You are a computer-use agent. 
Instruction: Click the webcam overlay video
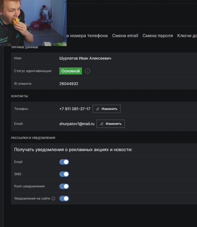click(33, 23)
